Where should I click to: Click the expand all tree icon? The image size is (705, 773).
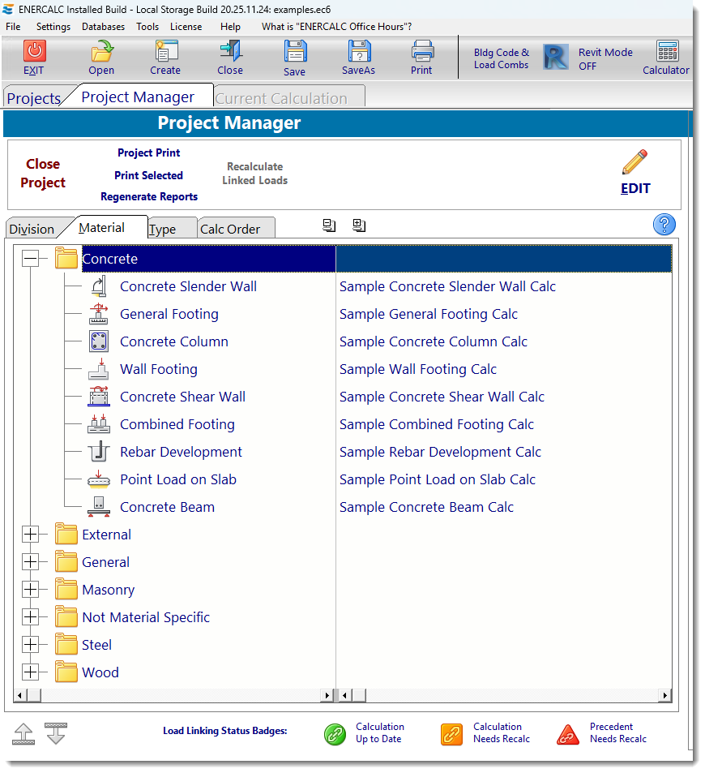(x=359, y=225)
